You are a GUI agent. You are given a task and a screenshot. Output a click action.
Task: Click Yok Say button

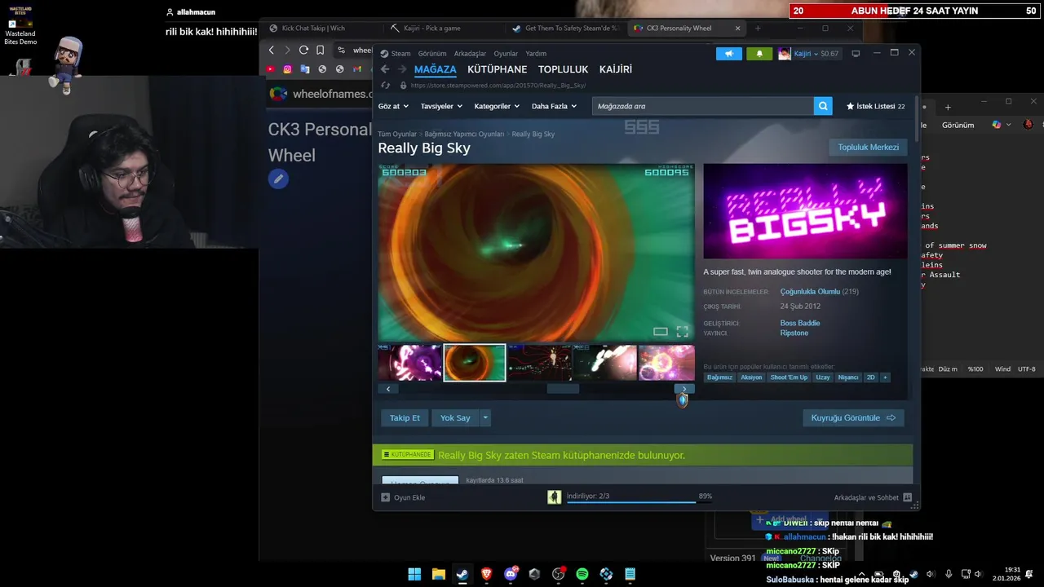coord(455,417)
